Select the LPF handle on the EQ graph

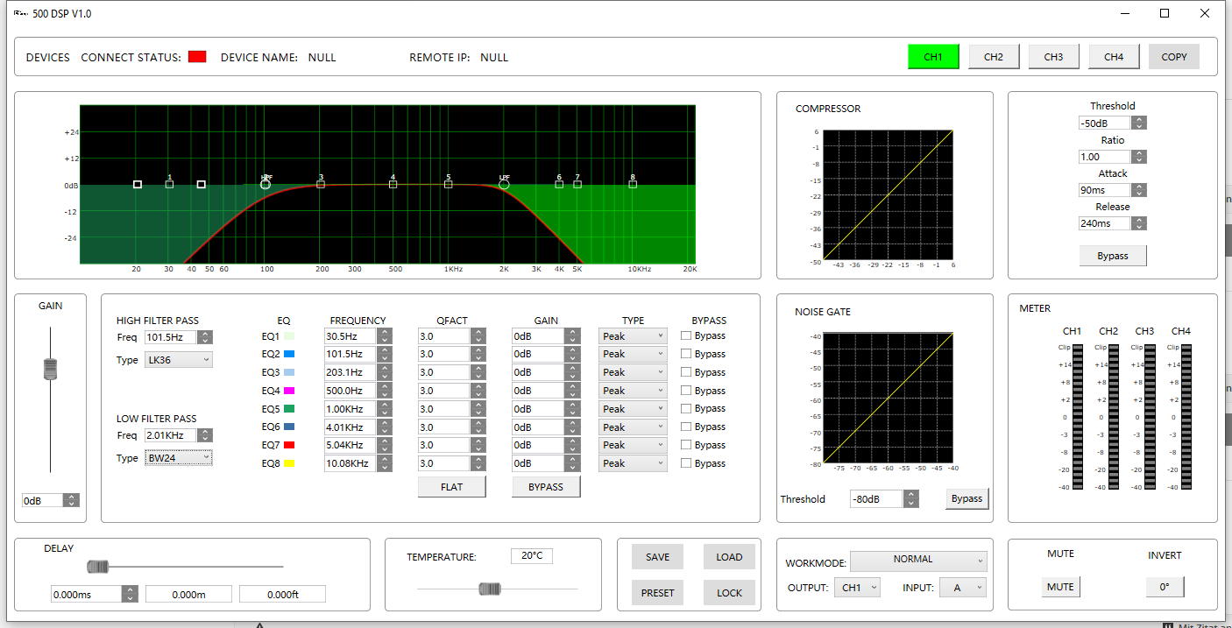[x=504, y=184]
